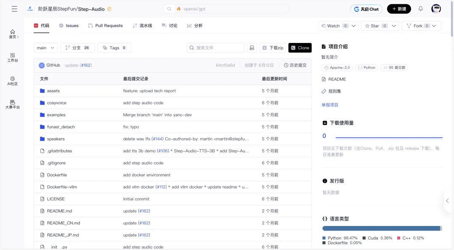Click the download usage line chart

tap(389, 138)
